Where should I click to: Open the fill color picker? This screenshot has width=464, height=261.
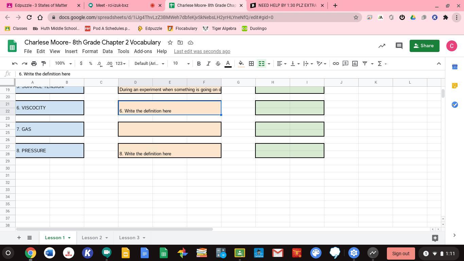coord(241,64)
